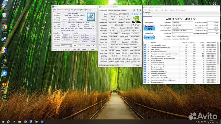This screenshot has width=221, height=124.
Task: Click the S.M.A.R.T. list vertical scrollbar
Action: pyautogui.click(x=218, y=62)
